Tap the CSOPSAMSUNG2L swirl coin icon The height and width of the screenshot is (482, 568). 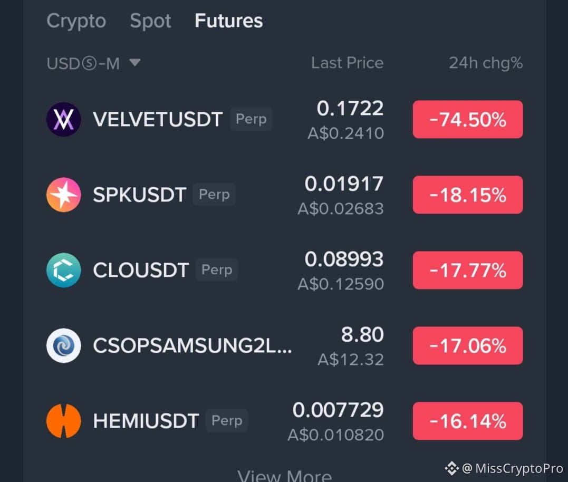point(64,345)
